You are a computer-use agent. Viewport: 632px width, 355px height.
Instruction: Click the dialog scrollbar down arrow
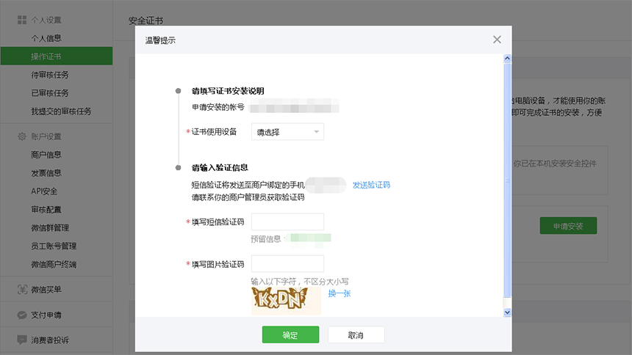(x=507, y=312)
